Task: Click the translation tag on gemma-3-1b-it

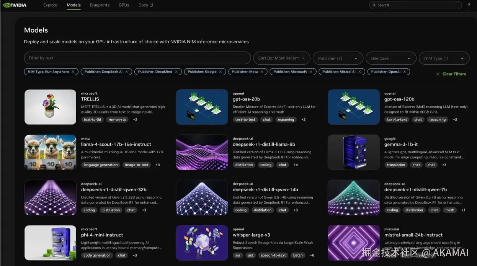Action: 396,165
